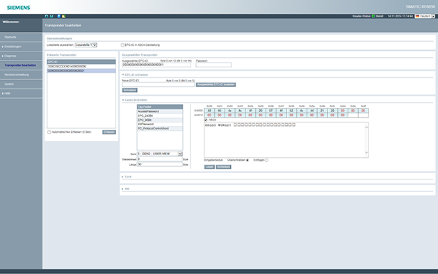Click the Neue EPC-ID input field

coord(158,84)
